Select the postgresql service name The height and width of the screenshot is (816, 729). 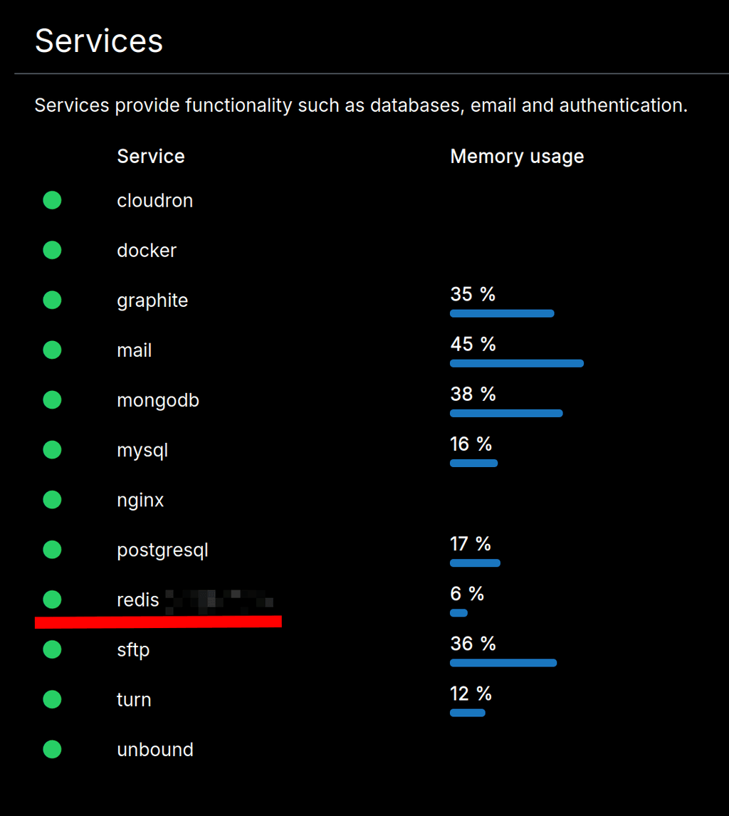[162, 550]
